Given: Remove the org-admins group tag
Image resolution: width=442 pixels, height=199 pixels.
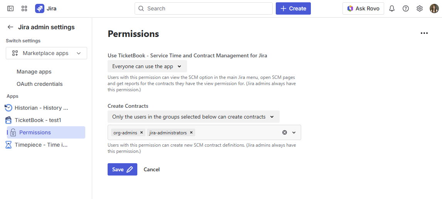Looking at the screenshot, I should (142, 132).
